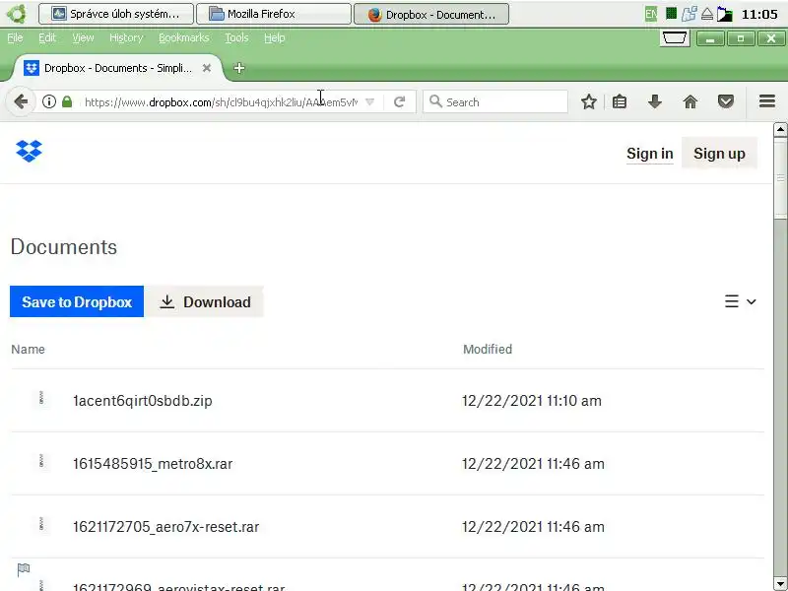Click file icon of 1acent6qirt0sbdb.zip
Viewport: 788px width, 591px height.
click(41, 398)
